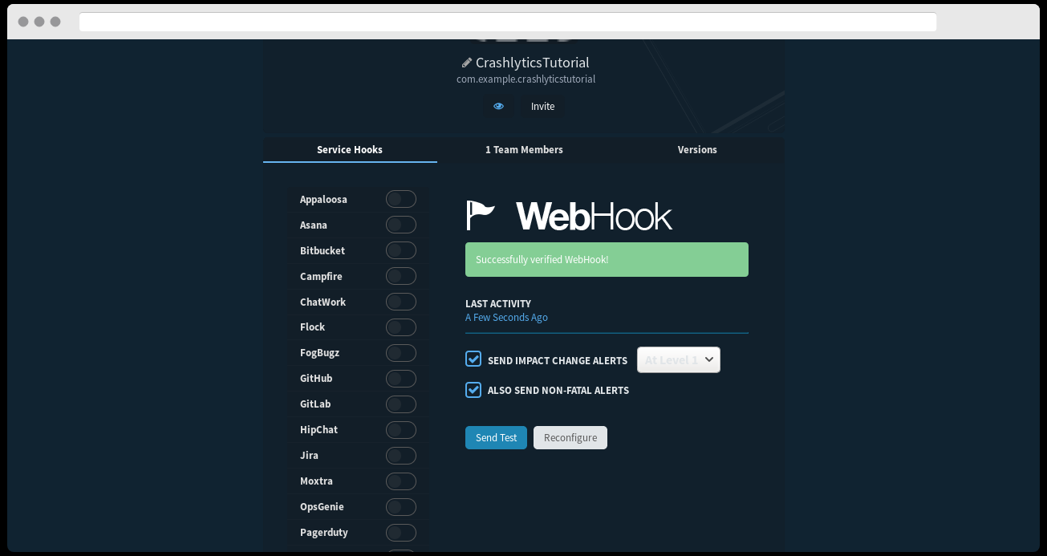Click the Successfully verified WebHook message
The height and width of the screenshot is (556, 1047).
607,260
